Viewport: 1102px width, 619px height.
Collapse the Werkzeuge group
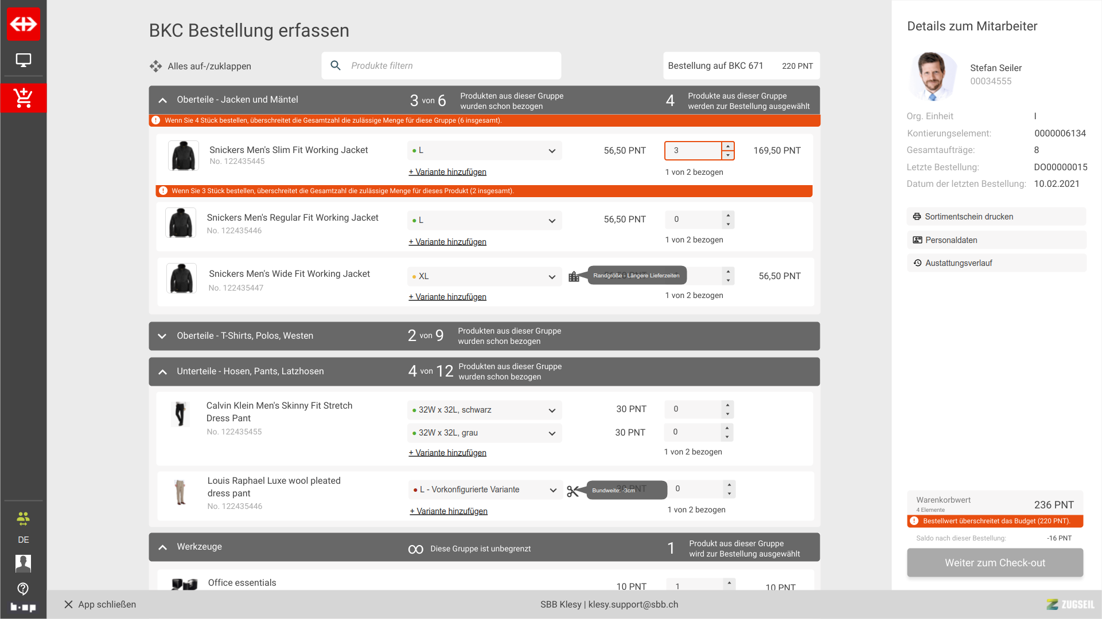click(x=162, y=547)
